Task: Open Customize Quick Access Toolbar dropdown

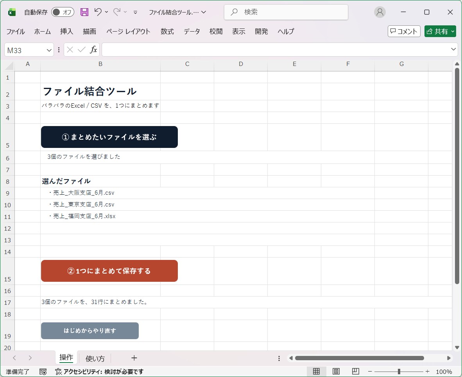Action: point(135,12)
